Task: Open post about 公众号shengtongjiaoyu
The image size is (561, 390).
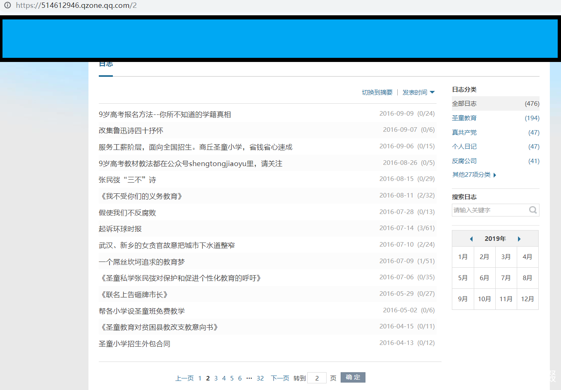Action: tap(191, 164)
